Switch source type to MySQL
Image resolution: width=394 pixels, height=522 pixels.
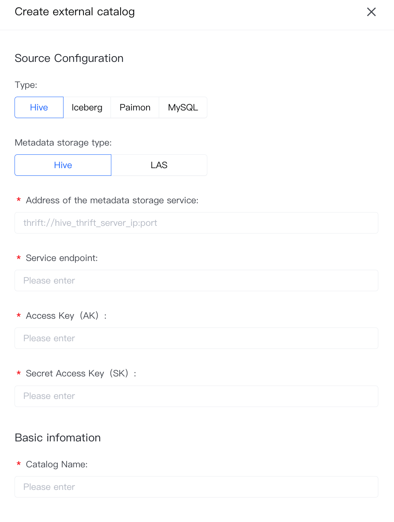coord(183,107)
